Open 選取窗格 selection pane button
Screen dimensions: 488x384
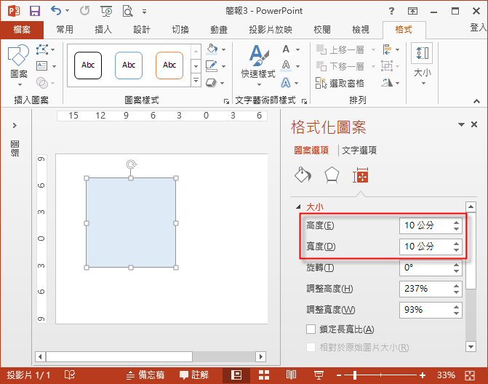coord(340,83)
